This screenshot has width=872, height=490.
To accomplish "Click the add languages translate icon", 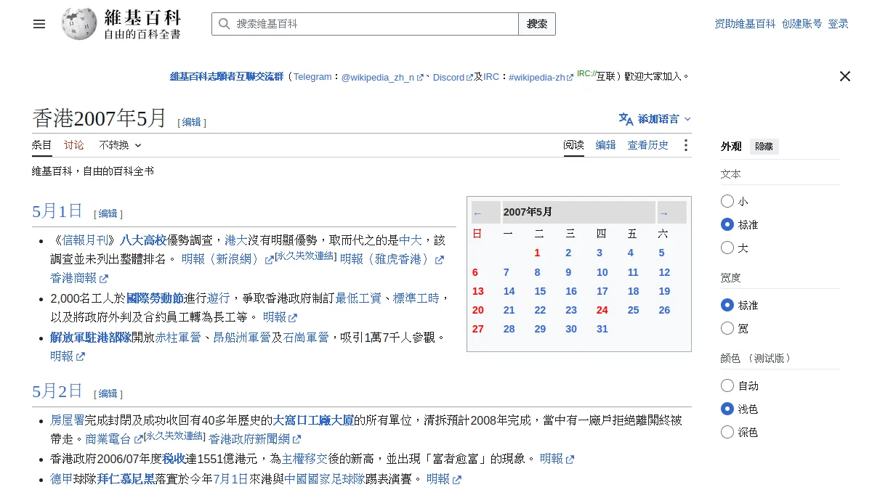I will click(626, 119).
